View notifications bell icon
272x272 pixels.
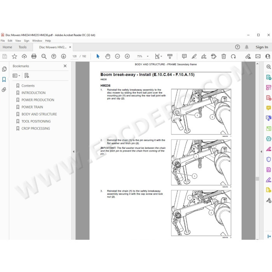(x=247, y=47)
